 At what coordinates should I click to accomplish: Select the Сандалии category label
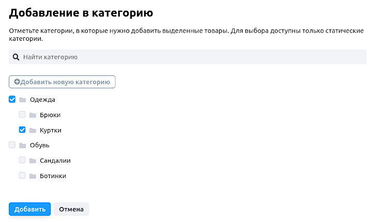55,161
